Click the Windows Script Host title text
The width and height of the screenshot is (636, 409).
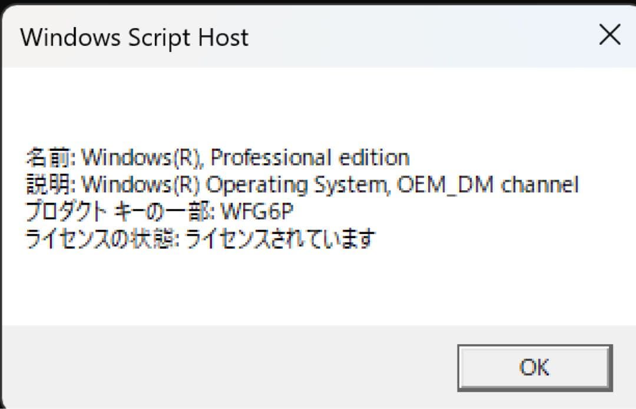pos(134,37)
